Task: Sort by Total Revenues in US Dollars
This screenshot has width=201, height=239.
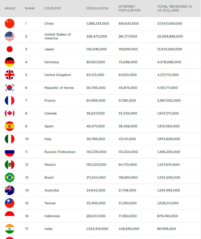Action: coord(174,8)
